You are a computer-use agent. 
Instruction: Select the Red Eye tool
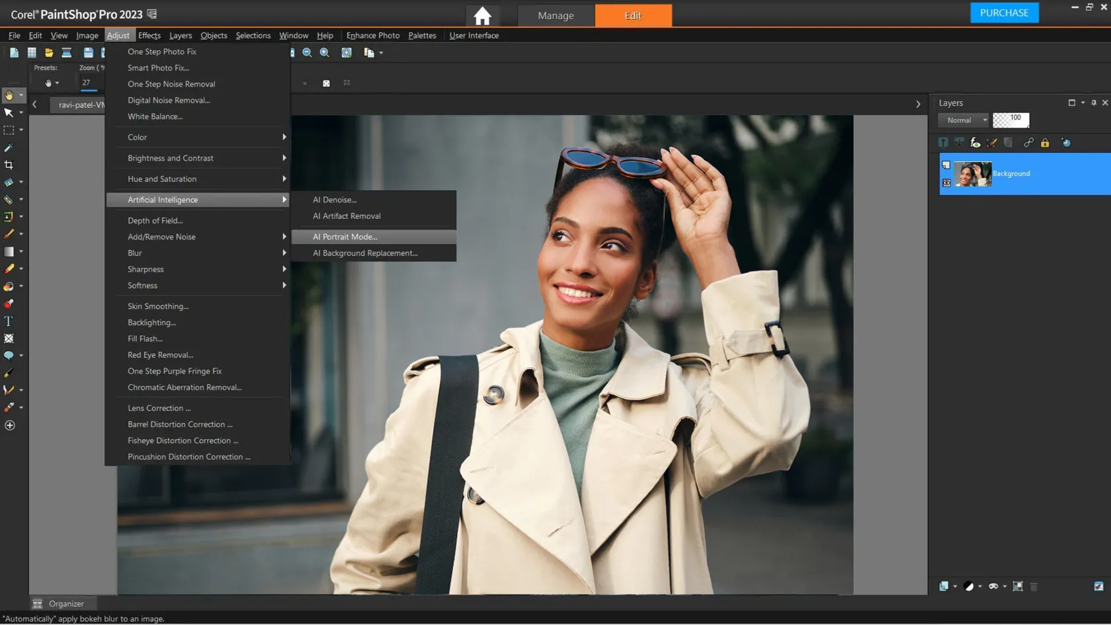[x=9, y=304]
